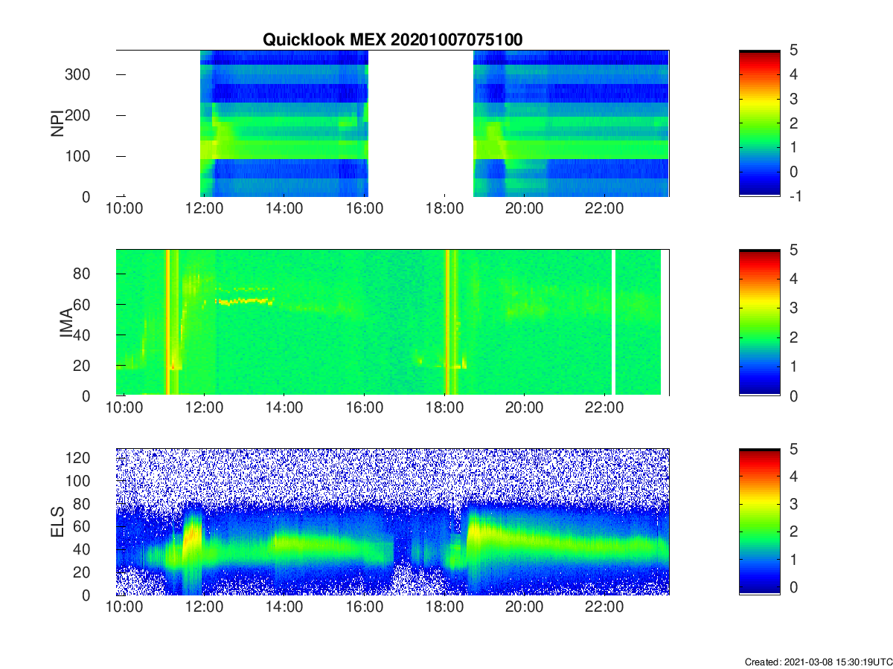Click inside the ELS spectrogram panel
Viewport: 893px width, 669px height.
[393, 522]
